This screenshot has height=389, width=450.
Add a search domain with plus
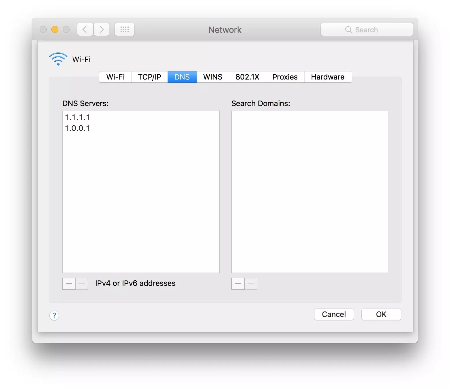point(238,284)
